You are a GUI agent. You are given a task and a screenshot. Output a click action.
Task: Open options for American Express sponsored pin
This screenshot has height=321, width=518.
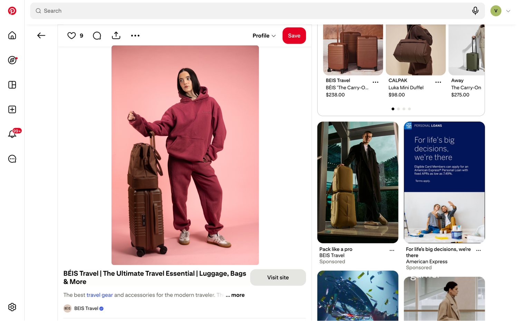point(479,250)
